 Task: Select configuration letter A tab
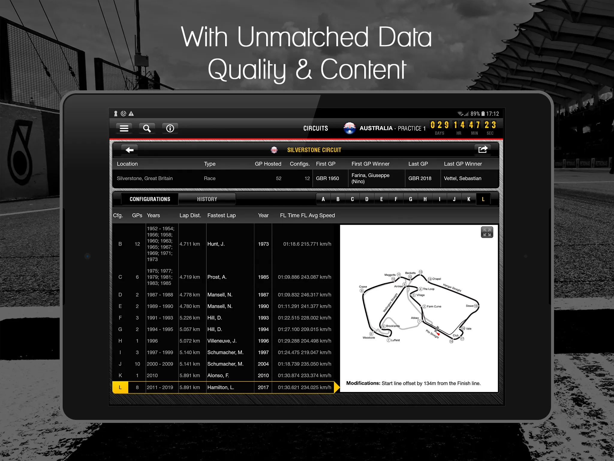click(x=323, y=199)
